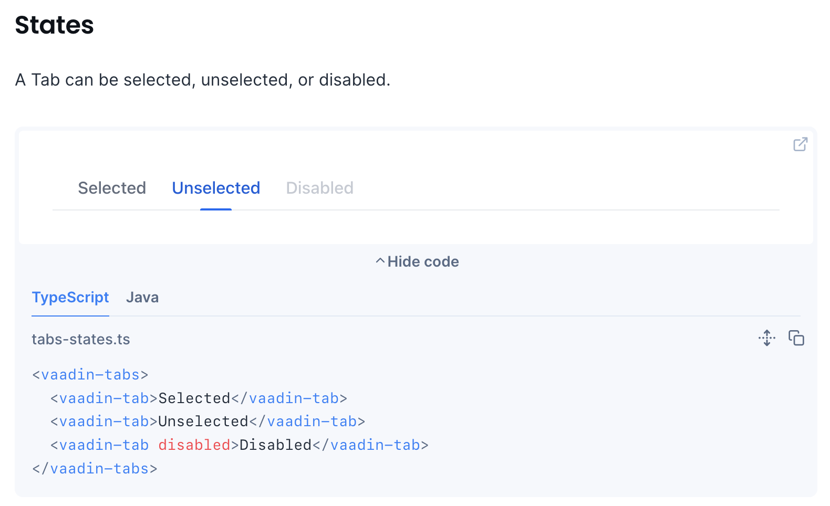The width and height of the screenshot is (830, 506).
Task: Click the vertical resize icon above the code
Action: click(766, 339)
